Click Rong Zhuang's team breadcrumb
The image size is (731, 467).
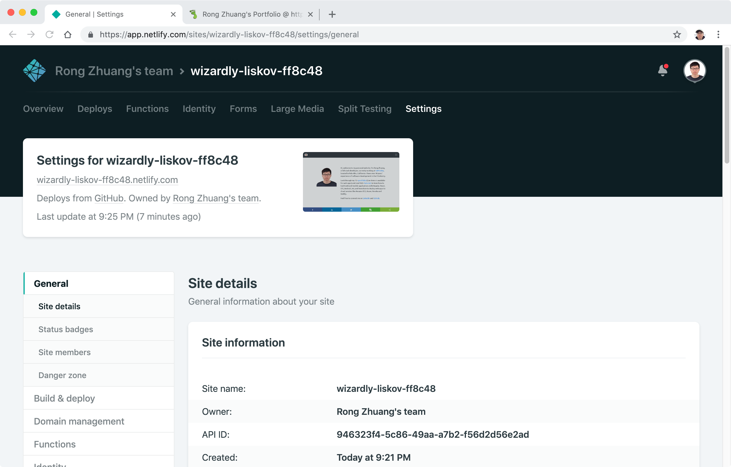114,71
